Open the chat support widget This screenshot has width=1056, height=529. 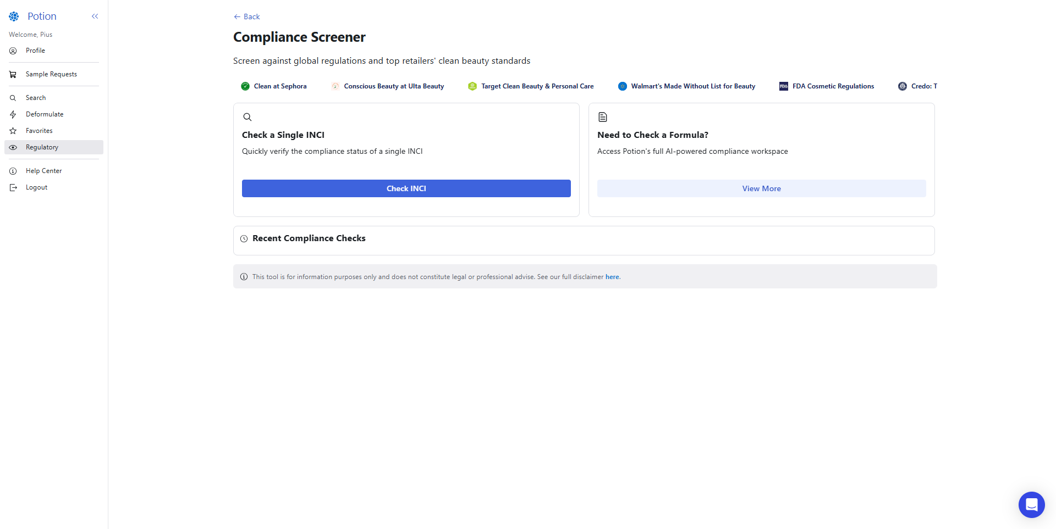click(x=1031, y=504)
